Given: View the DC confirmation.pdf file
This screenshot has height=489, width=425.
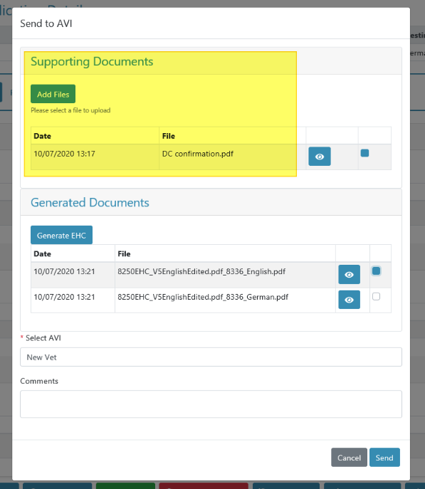Looking at the screenshot, I should coord(320,157).
